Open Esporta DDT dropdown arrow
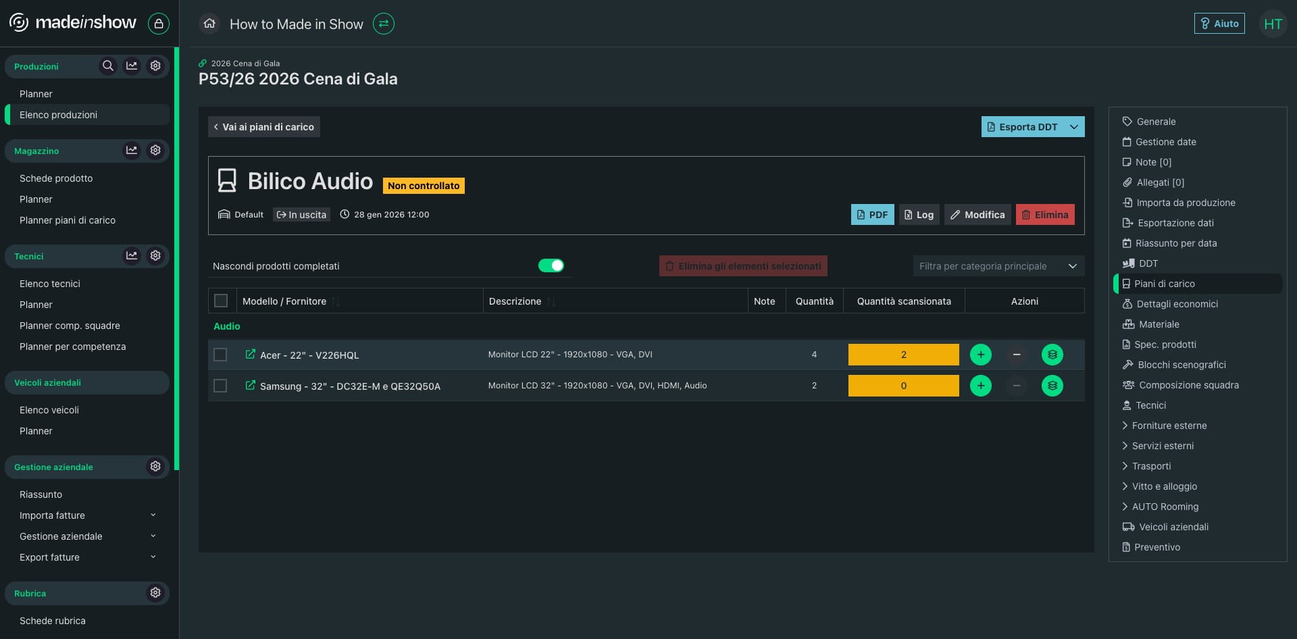1297x639 pixels. pos(1074,127)
